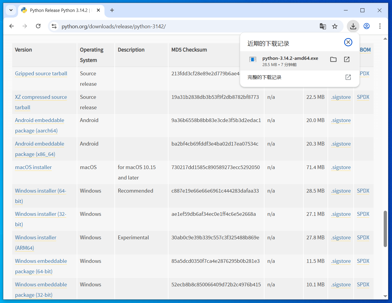
Task: Open full download history link
Action: pos(300,77)
